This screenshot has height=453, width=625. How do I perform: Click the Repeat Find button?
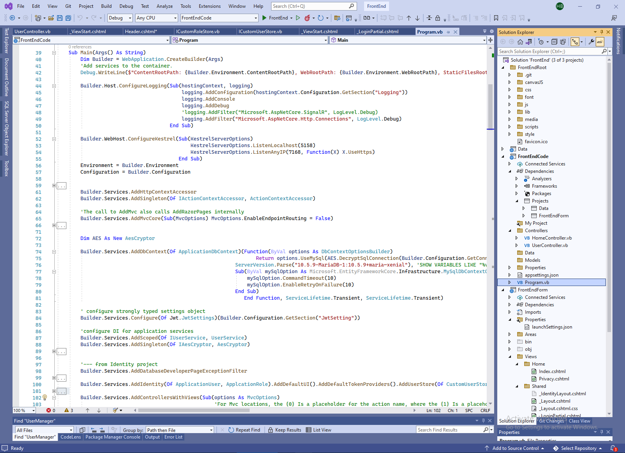coord(244,430)
